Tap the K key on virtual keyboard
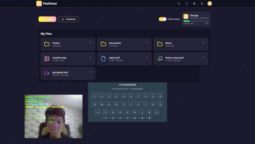255x144 pixels. coord(149,112)
